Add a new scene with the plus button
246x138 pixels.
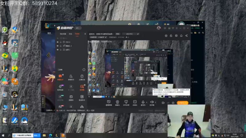click(x=85, y=34)
